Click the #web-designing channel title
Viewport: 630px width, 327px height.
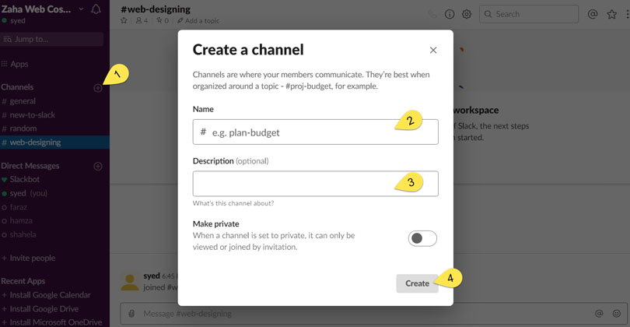click(x=156, y=9)
